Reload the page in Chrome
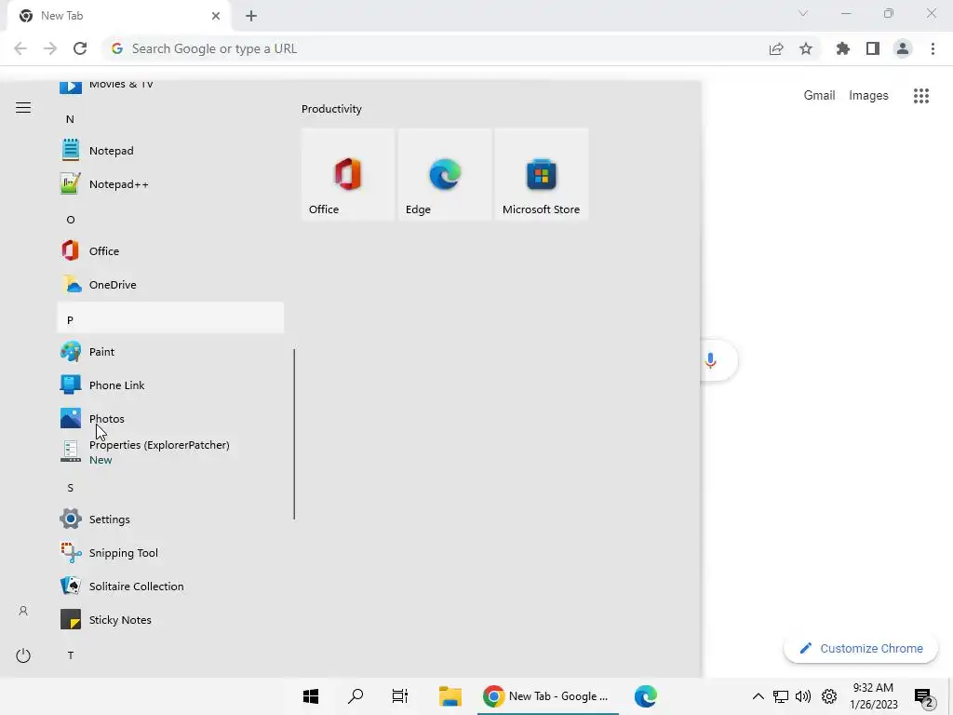Viewport: 953px width, 715px height. pyautogui.click(x=80, y=48)
